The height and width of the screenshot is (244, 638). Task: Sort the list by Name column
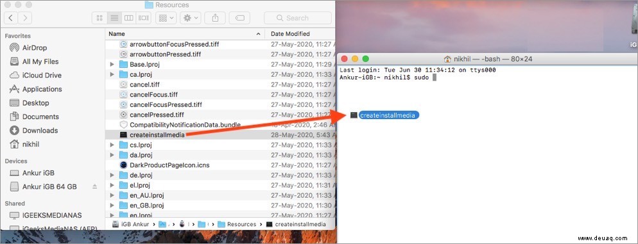pos(185,34)
